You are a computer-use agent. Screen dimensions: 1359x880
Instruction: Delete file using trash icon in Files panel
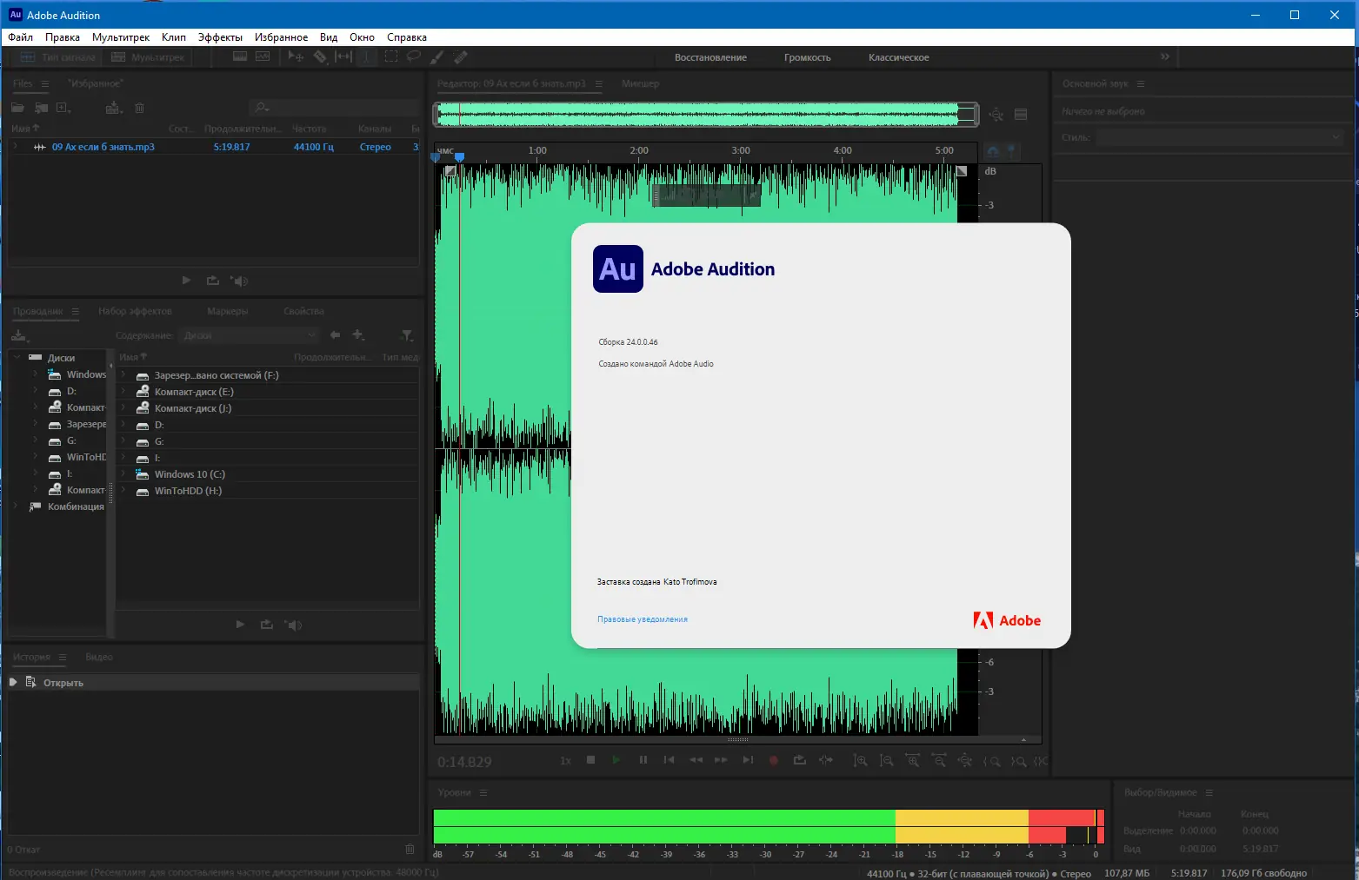(139, 109)
